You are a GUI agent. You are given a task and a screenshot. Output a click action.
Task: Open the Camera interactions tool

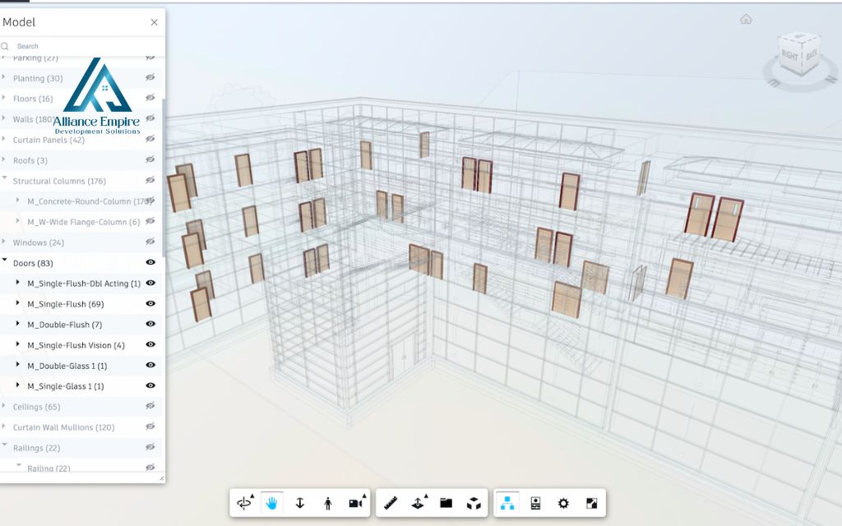click(357, 503)
